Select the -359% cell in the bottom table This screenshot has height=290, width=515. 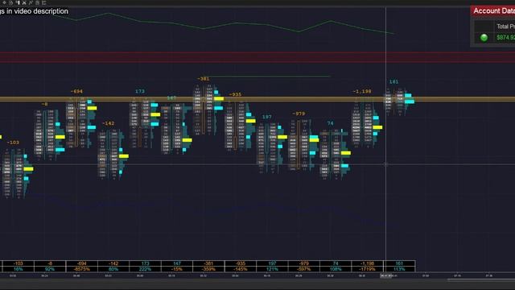[208, 269]
